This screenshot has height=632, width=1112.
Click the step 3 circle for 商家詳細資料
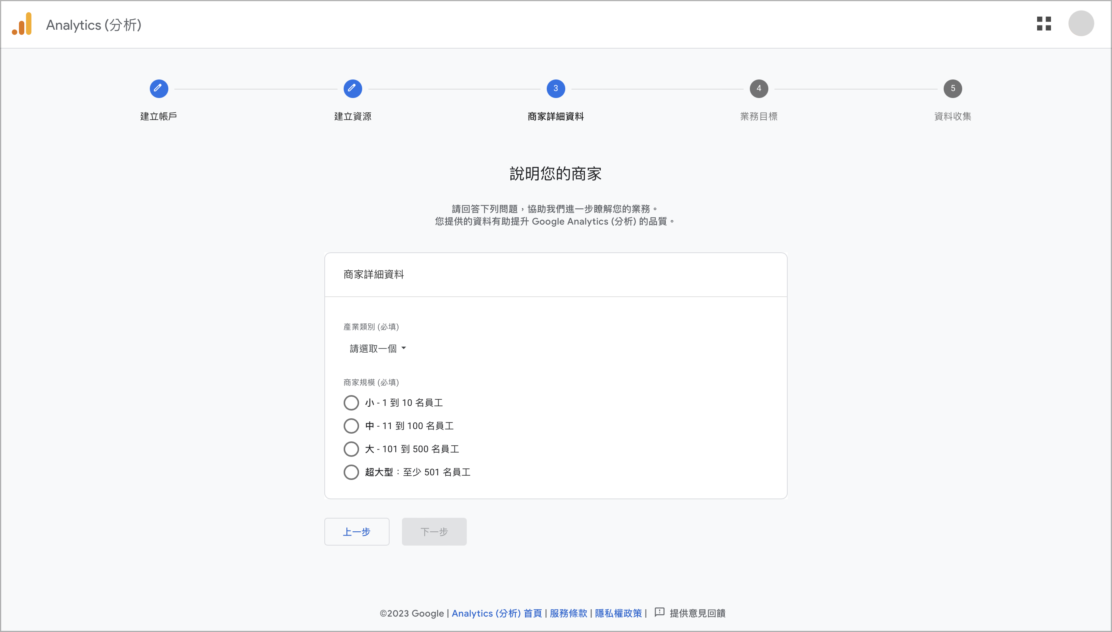coord(556,89)
